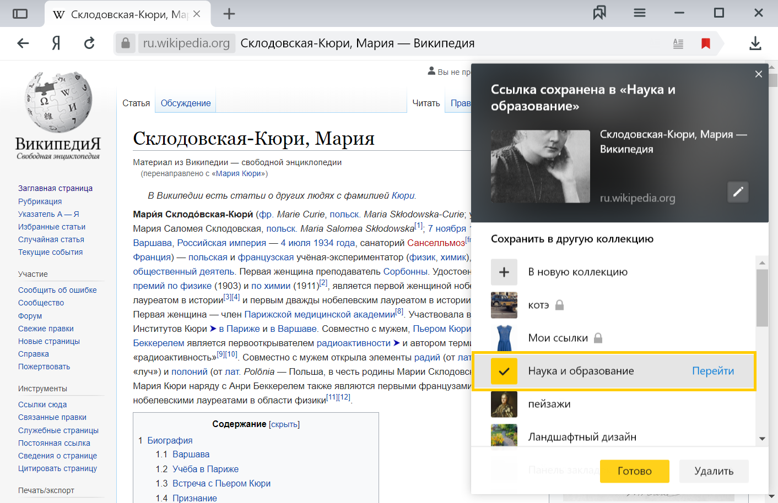The width and height of the screenshot is (778, 503).
Task: Open Служебные страницы link
Action: coord(58,430)
